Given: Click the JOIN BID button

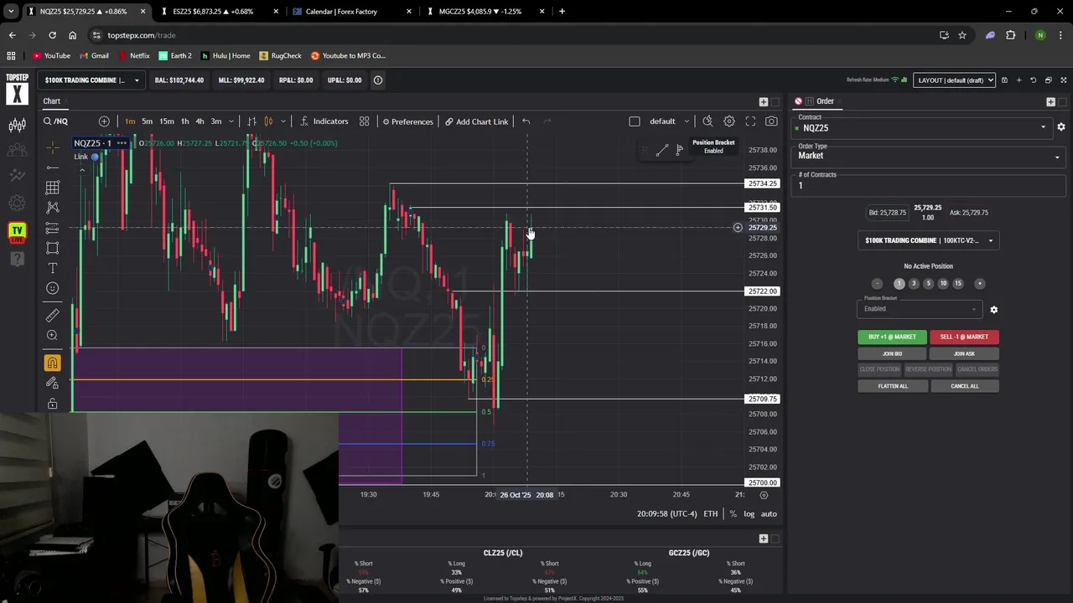Looking at the screenshot, I should (x=892, y=353).
